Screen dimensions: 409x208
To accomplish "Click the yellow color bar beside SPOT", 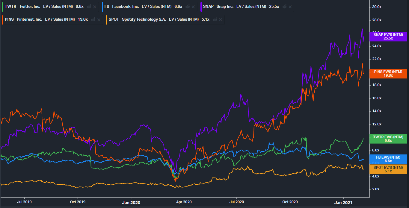I will point(107,19).
